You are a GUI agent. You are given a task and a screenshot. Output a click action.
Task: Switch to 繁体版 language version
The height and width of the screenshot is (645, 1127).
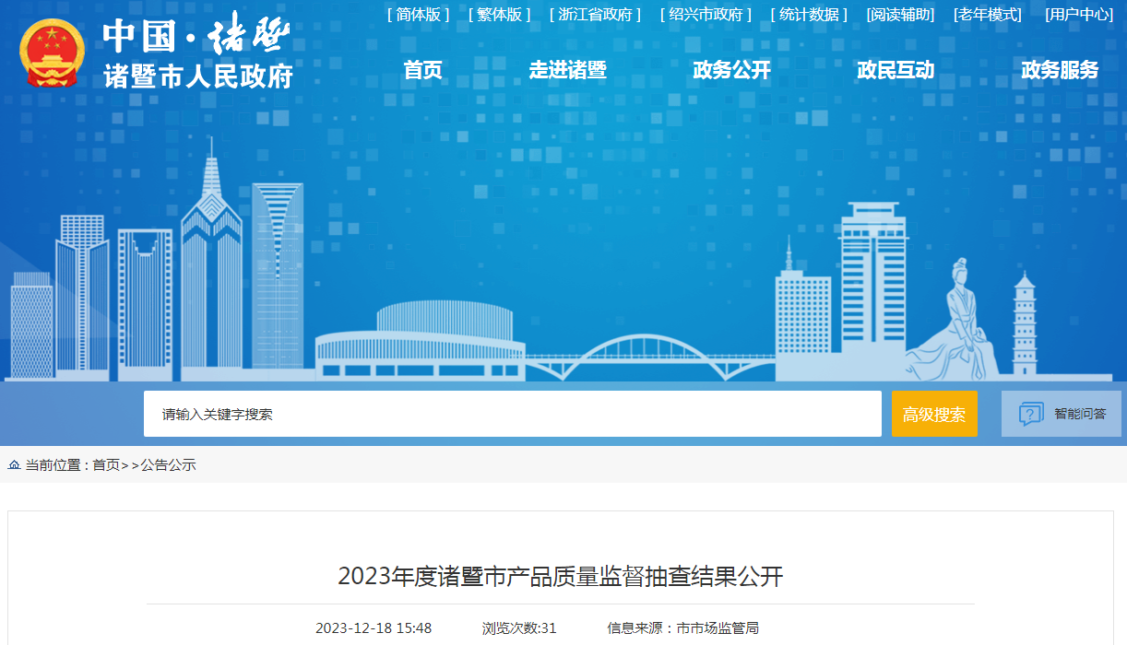499,15
